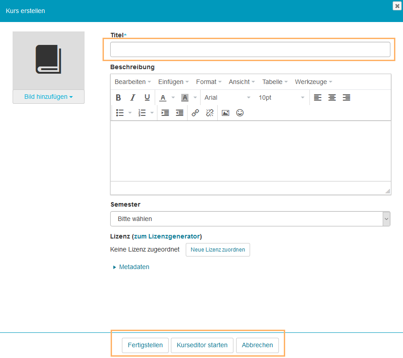Center align the text
The image size is (403, 358).
332,97
